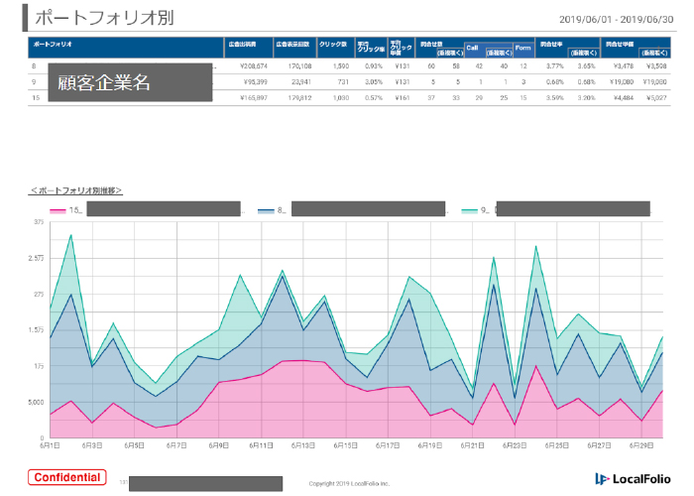Image resolution: width=694 pixels, height=496 pixels.
Task: Click the 5,000 y-axis label
Action: click(36, 402)
